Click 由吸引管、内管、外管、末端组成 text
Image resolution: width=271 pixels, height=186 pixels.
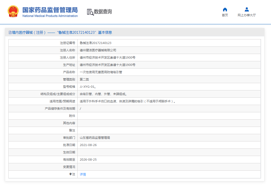click(x=103, y=94)
